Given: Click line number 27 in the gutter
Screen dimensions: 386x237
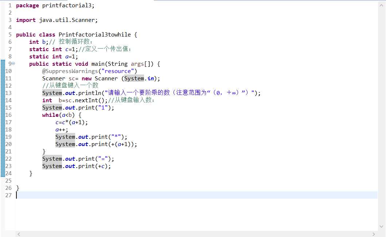Looking at the screenshot, I should (8, 195).
